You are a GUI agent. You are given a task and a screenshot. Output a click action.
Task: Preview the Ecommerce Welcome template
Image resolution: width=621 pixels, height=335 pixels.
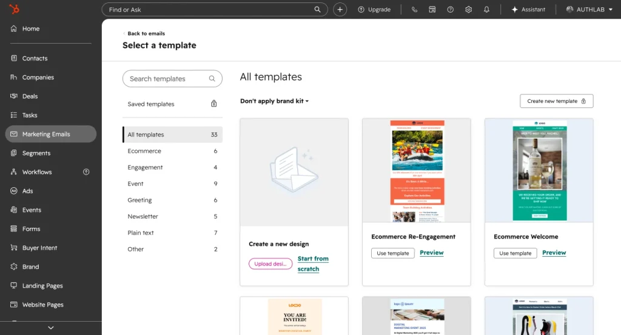click(554, 253)
